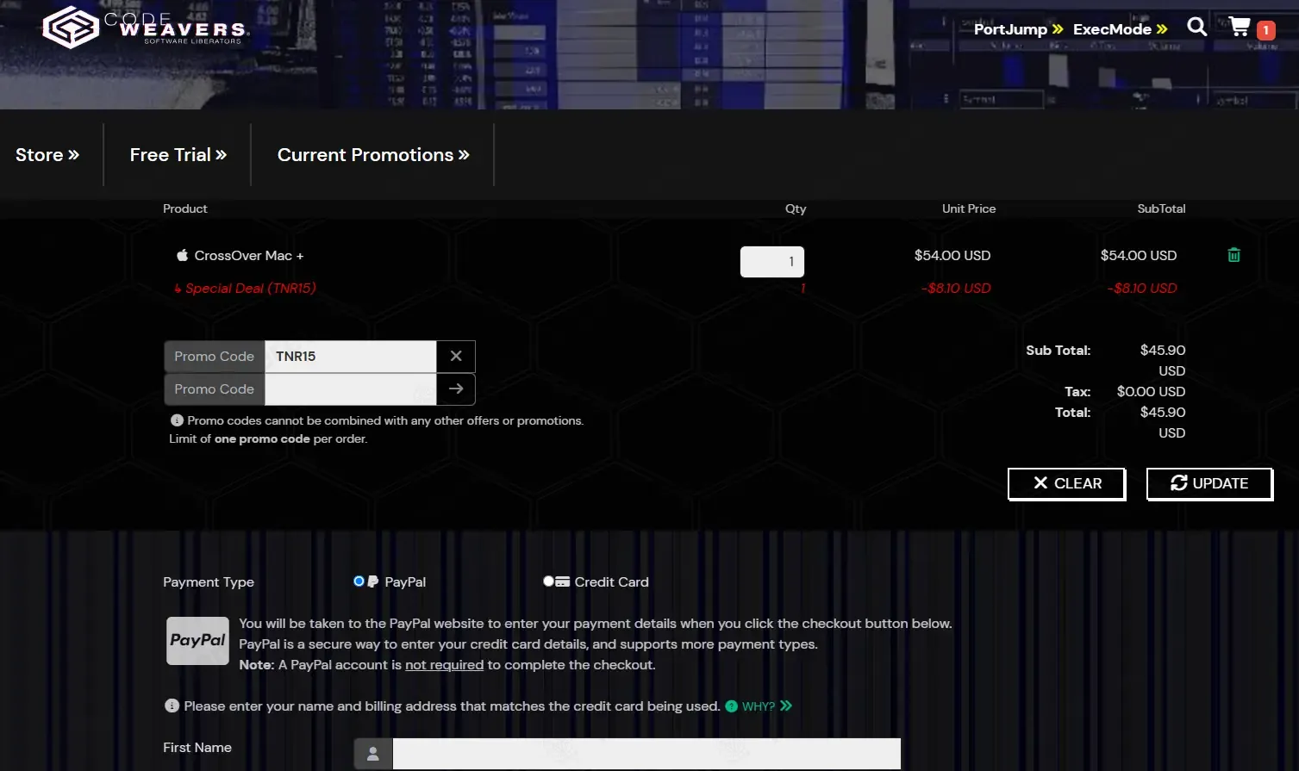This screenshot has height=771, width=1299.
Task: Open the site search magnifier
Action: coord(1196,27)
